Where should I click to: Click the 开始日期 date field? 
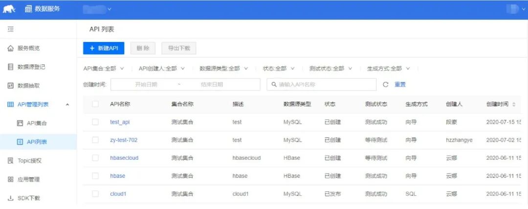tap(146, 85)
